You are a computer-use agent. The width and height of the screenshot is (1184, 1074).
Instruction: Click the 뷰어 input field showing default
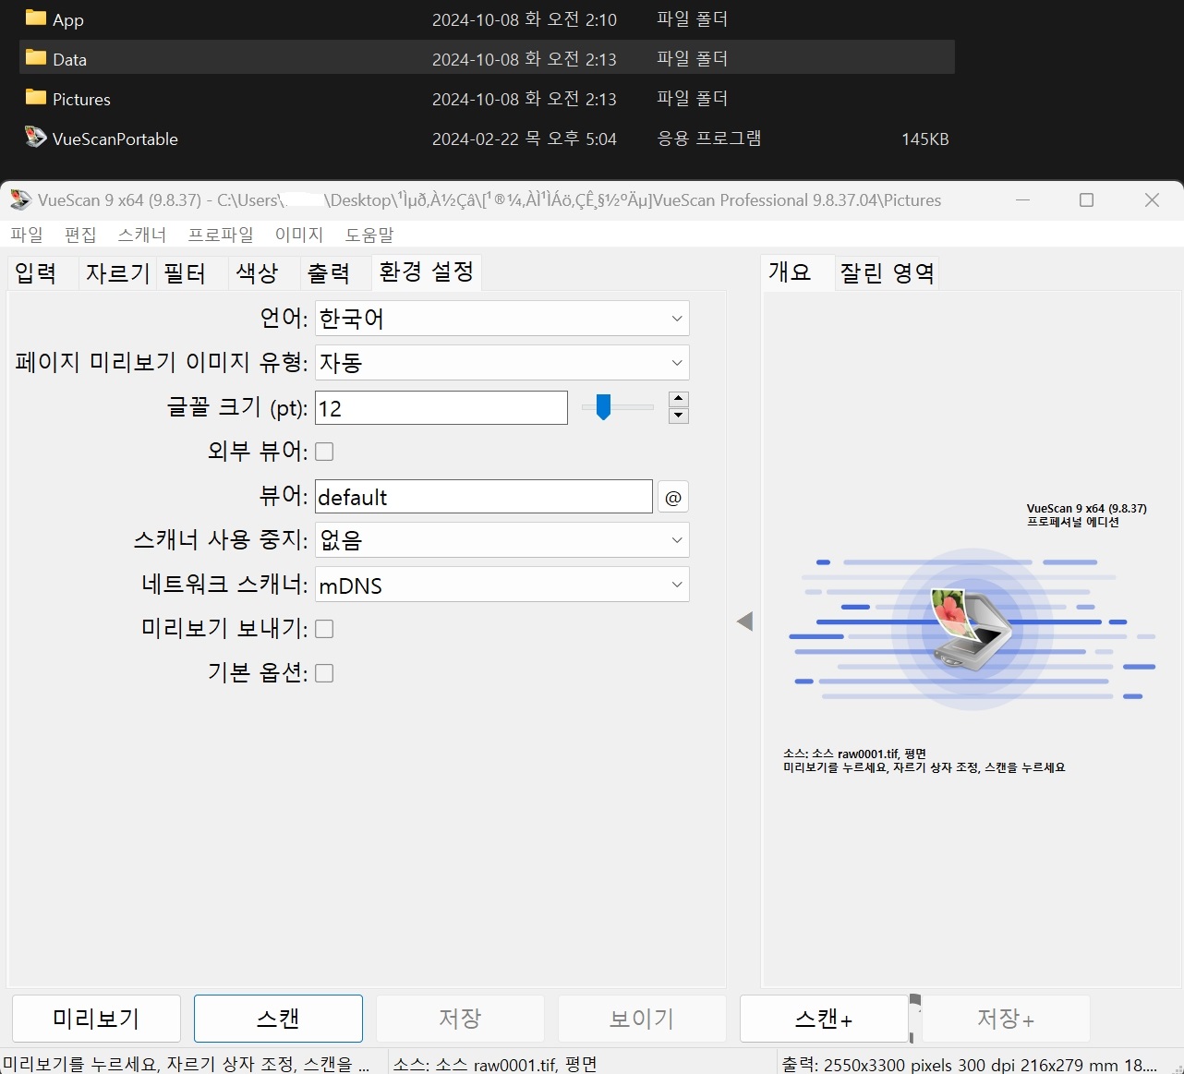pos(484,497)
